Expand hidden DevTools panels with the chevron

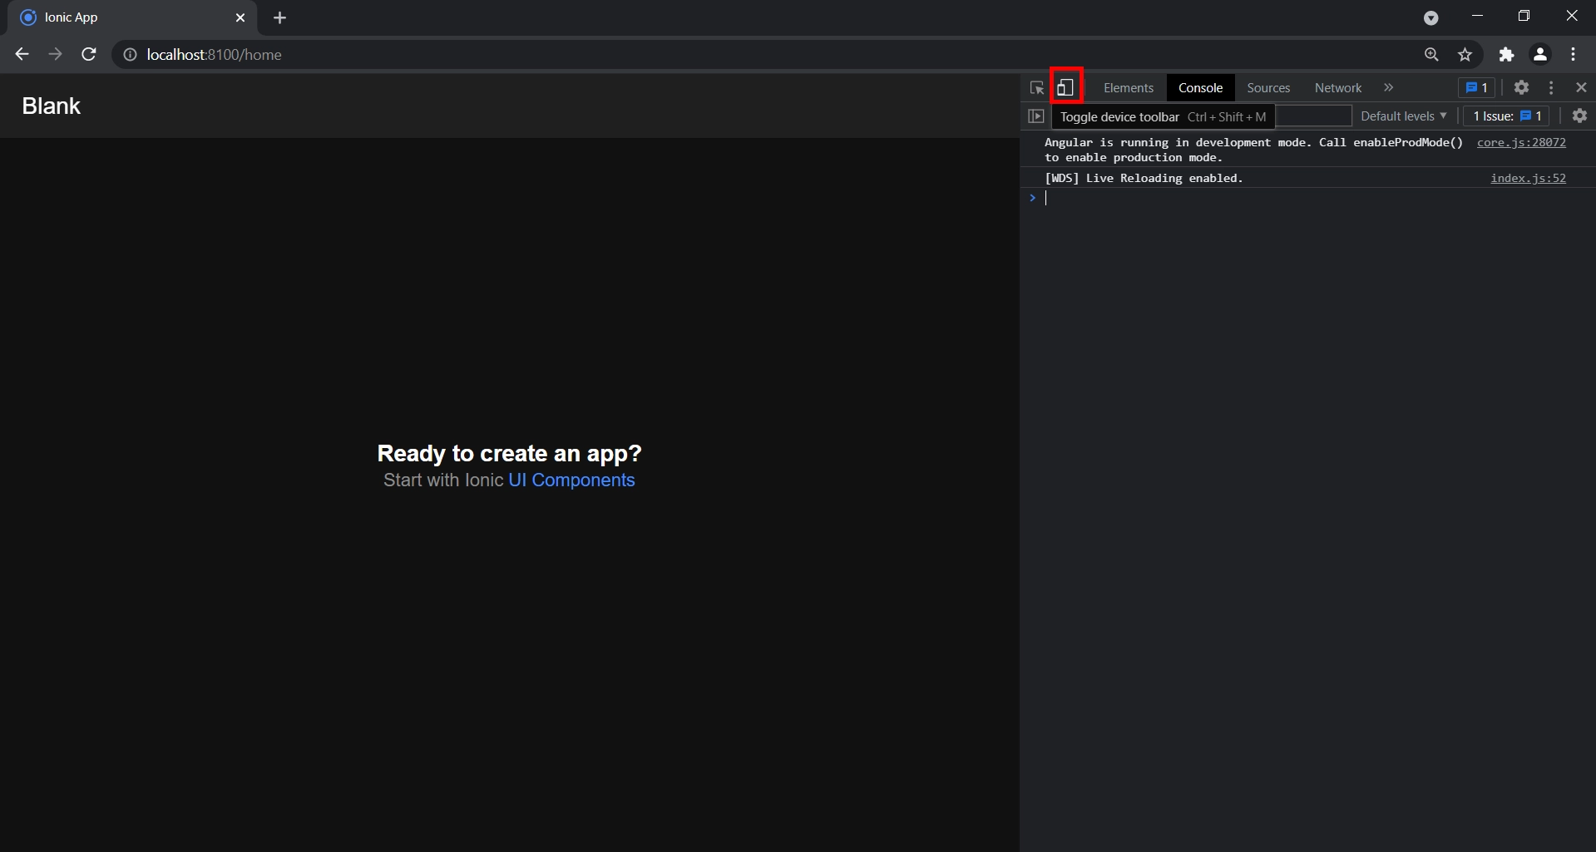[x=1389, y=87]
